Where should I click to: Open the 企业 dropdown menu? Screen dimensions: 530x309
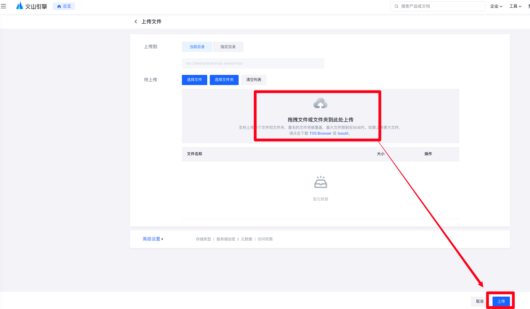(496, 6)
